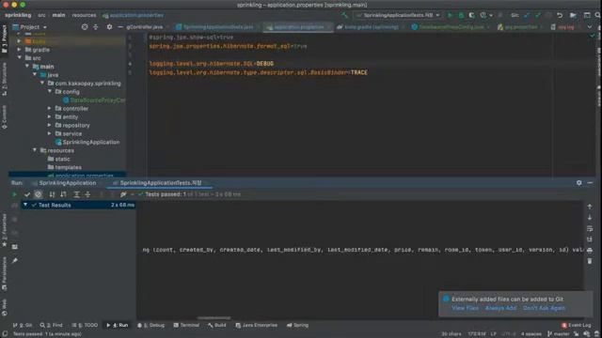Viewport: 602px width, 338px height.
Task: Minimize the Run tool window
Action: pyautogui.click(x=590, y=183)
